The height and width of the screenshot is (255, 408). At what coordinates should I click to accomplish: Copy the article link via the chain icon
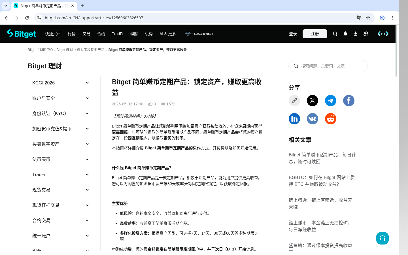(x=294, y=101)
